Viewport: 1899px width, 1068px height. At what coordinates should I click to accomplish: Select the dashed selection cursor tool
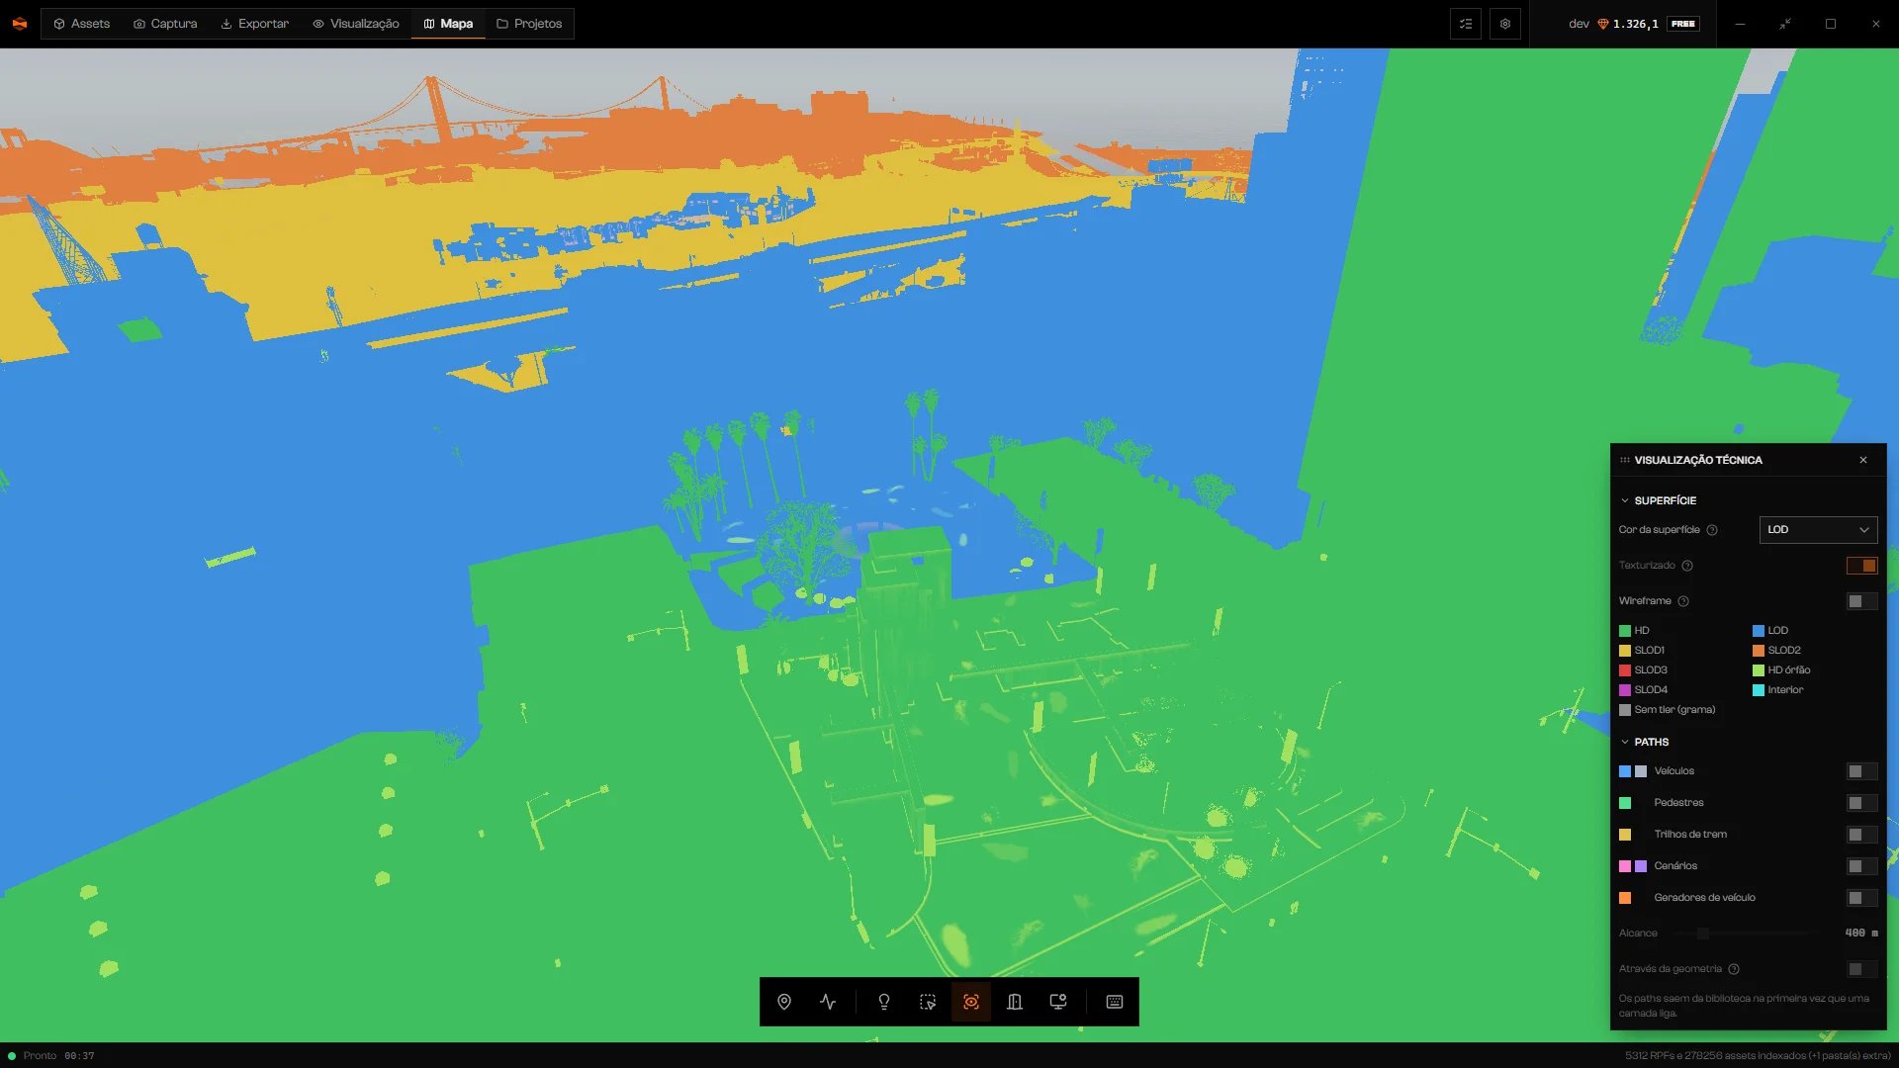(x=928, y=1002)
